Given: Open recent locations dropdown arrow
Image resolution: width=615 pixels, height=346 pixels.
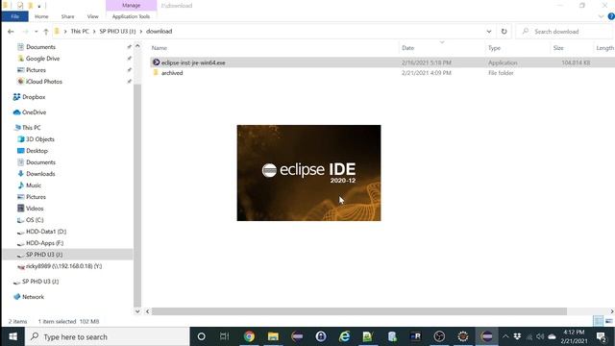Looking at the screenshot, I should tap(37, 32).
